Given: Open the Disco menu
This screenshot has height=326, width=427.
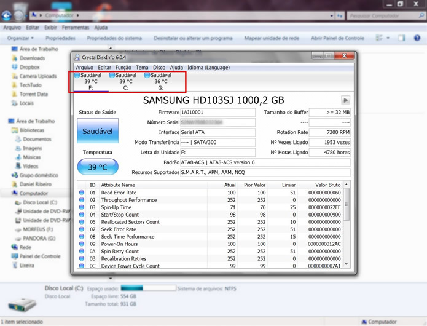Looking at the screenshot, I should click(159, 67).
